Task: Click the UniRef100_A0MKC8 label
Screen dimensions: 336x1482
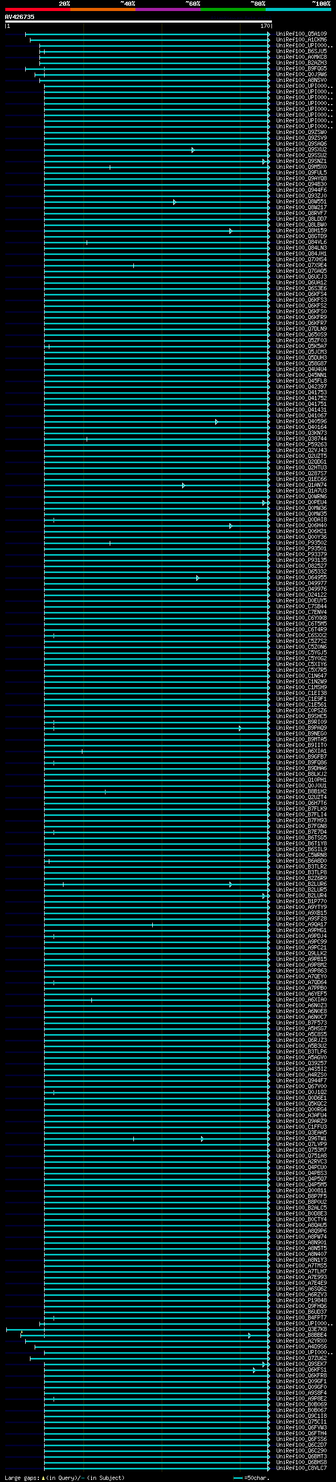Action: point(301,57)
